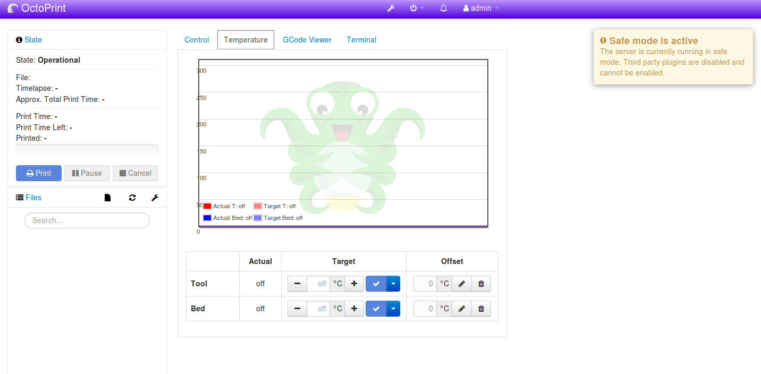This screenshot has width=761, height=374.
Task: Increase Bed target temperature
Action: 354,309
